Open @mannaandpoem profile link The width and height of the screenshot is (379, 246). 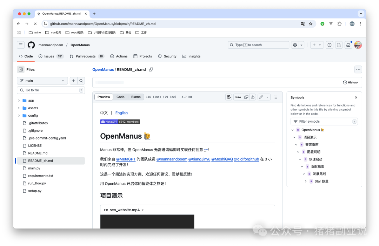point(172,159)
